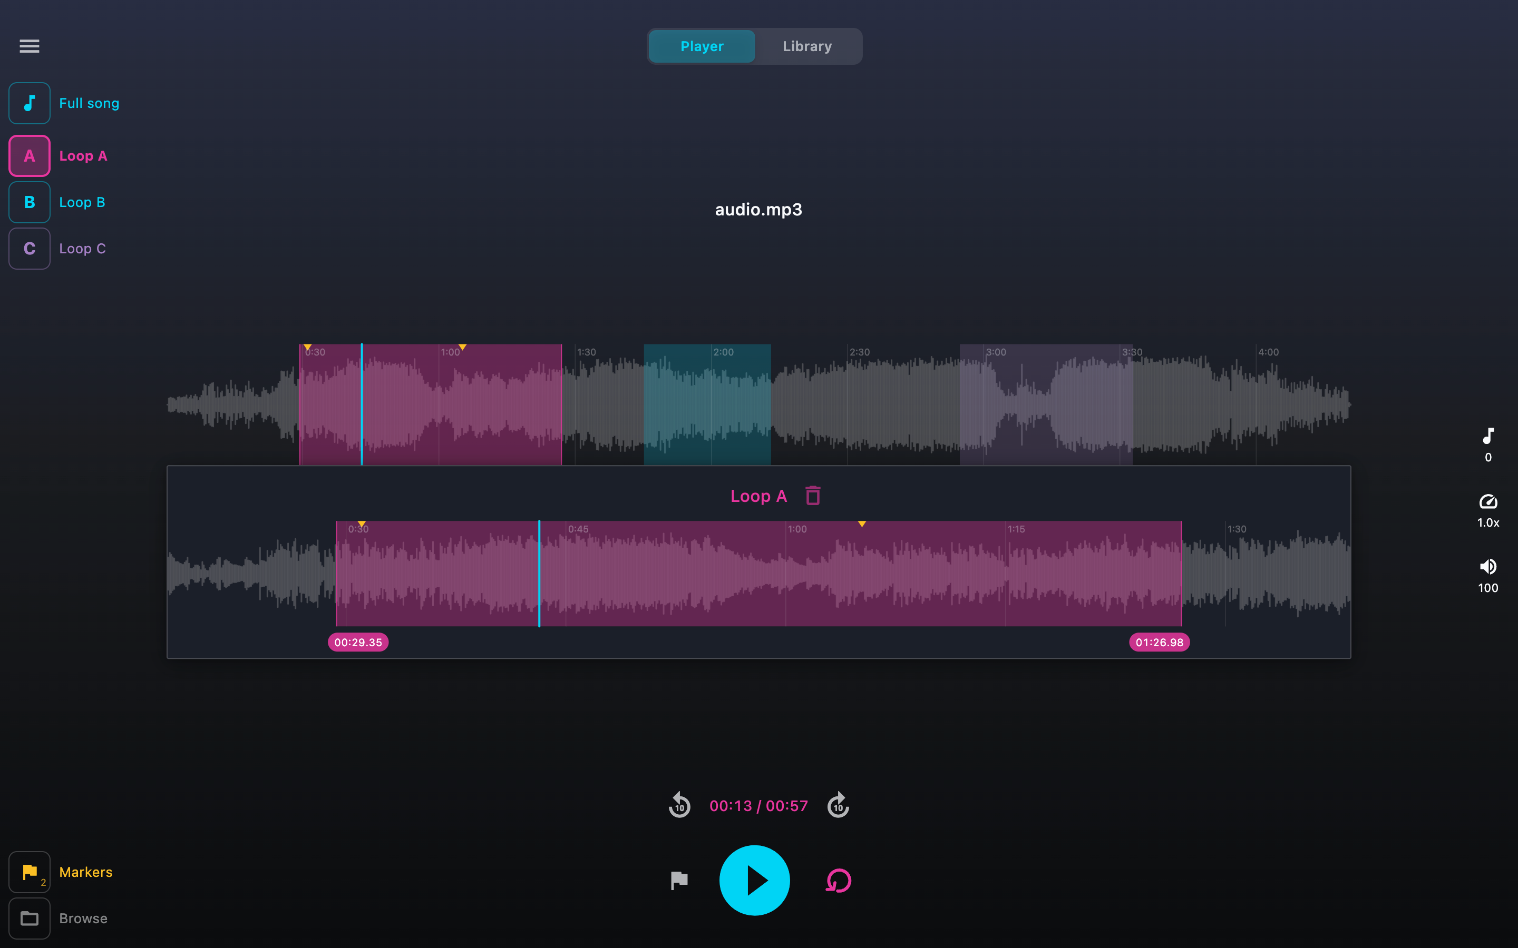This screenshot has width=1518, height=948.
Task: Click the playhead in the overview waveform
Action: (x=362, y=404)
